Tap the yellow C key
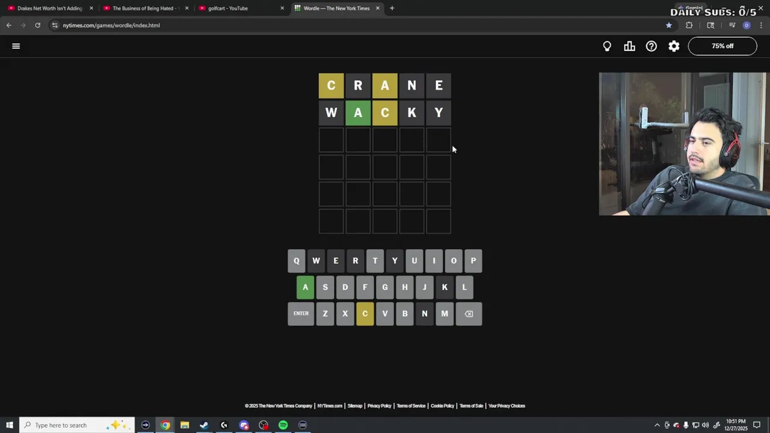The image size is (770, 433). point(365,313)
